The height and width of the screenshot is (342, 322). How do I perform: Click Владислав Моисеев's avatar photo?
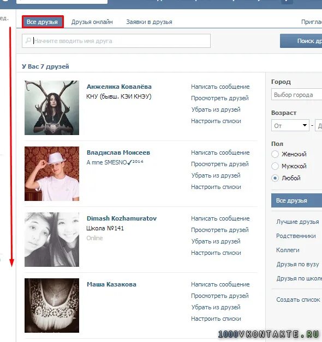(52, 174)
